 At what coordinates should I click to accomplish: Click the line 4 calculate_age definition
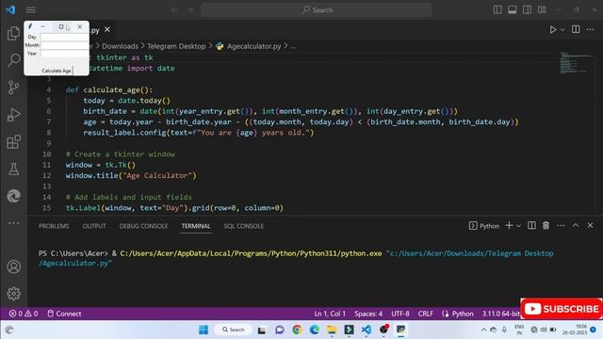pyautogui.click(x=109, y=90)
